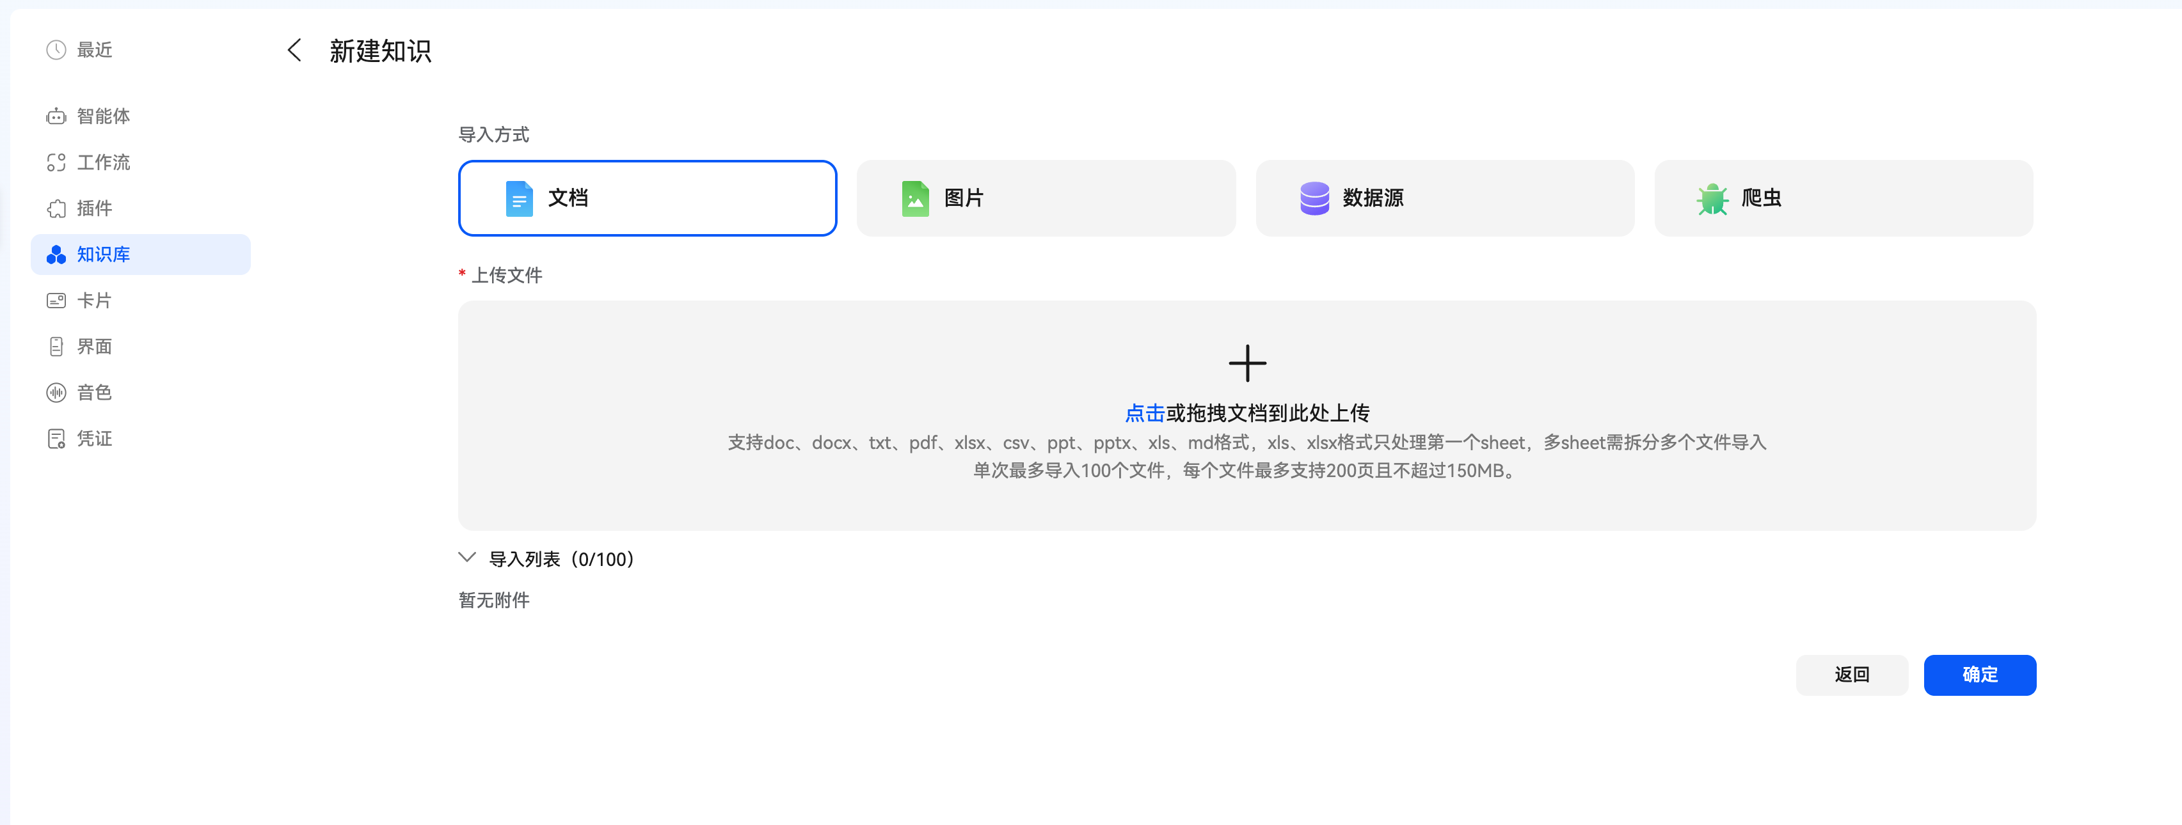Click the 工作流 workflow icon
The image size is (2182, 825).
56,162
